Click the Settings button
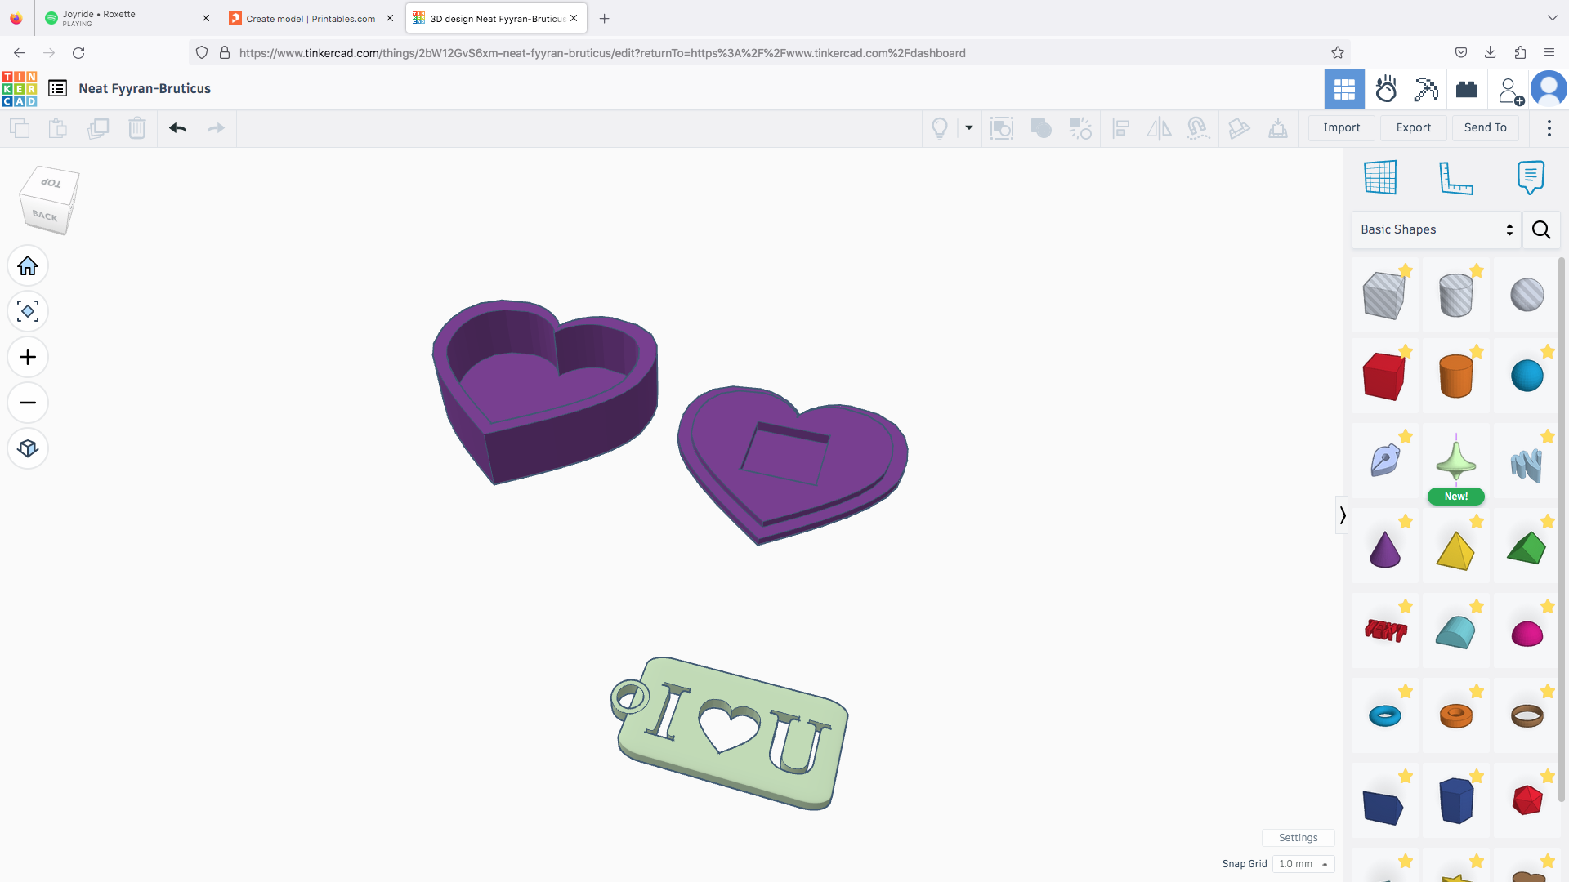Image resolution: width=1569 pixels, height=882 pixels. (x=1298, y=838)
